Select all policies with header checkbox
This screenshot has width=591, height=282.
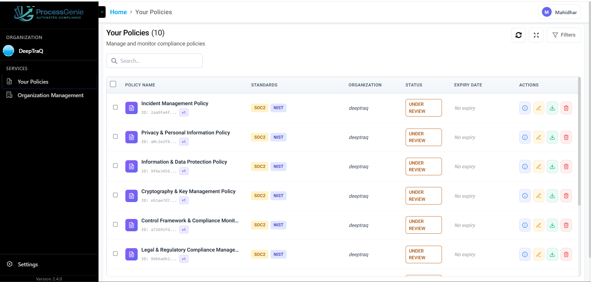tap(113, 84)
